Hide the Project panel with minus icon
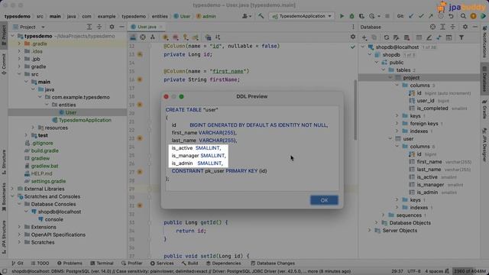Screen dimensions: 489x275 click(121, 27)
